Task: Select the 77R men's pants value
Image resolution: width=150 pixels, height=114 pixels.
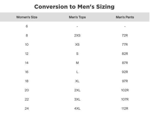Action: point(125,44)
